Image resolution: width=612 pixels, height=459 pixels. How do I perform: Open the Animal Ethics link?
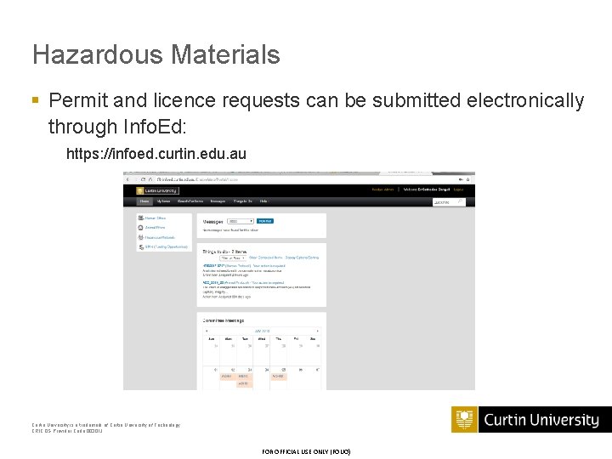pyautogui.click(x=155, y=227)
